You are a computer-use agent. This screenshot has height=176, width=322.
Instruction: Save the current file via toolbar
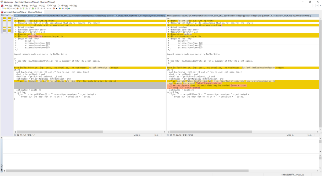tap(8, 8)
